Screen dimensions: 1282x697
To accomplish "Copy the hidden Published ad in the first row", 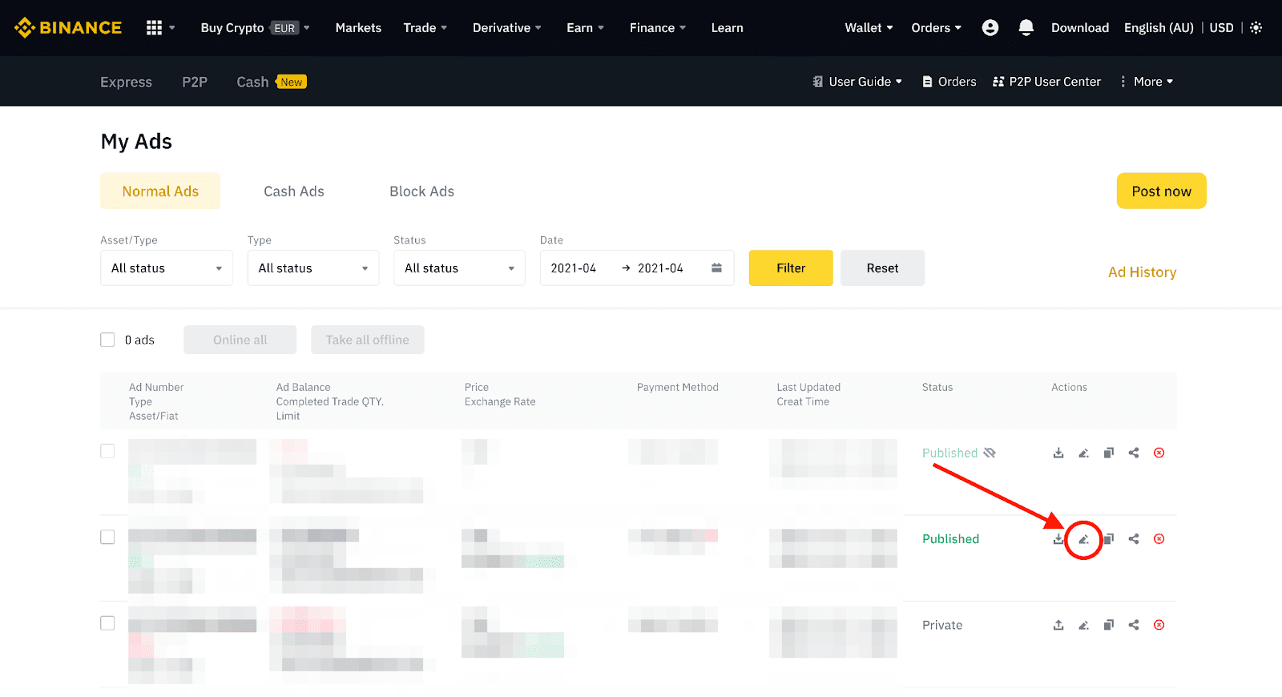I will (1108, 453).
